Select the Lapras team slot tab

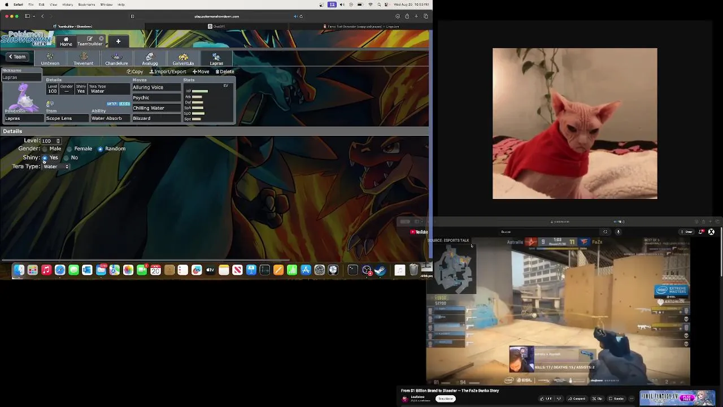216,59
